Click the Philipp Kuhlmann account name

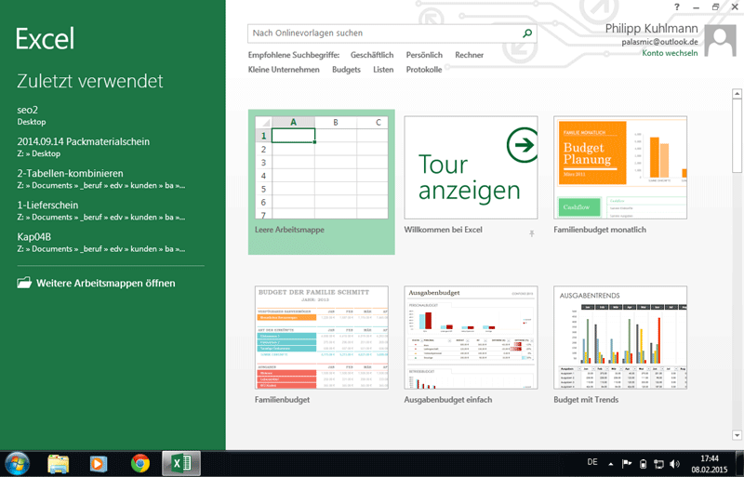pos(652,29)
